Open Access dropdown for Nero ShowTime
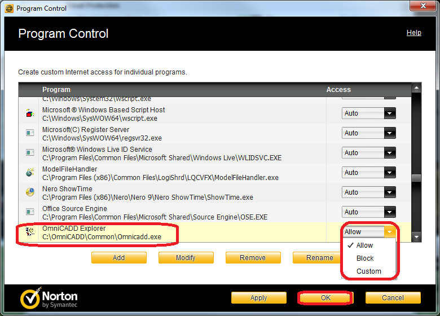The image size is (440, 316). click(x=389, y=192)
